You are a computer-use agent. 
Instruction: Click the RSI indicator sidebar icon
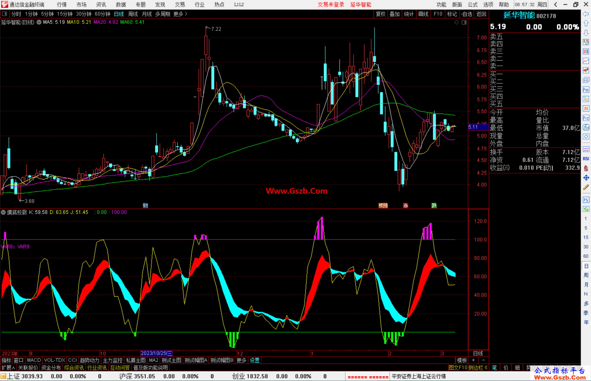586,159
